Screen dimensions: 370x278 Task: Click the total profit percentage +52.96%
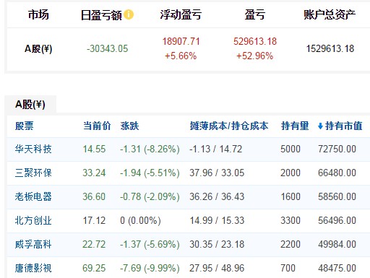point(255,56)
